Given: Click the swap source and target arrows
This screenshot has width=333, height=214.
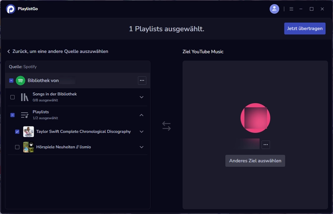Looking at the screenshot, I should click(166, 126).
